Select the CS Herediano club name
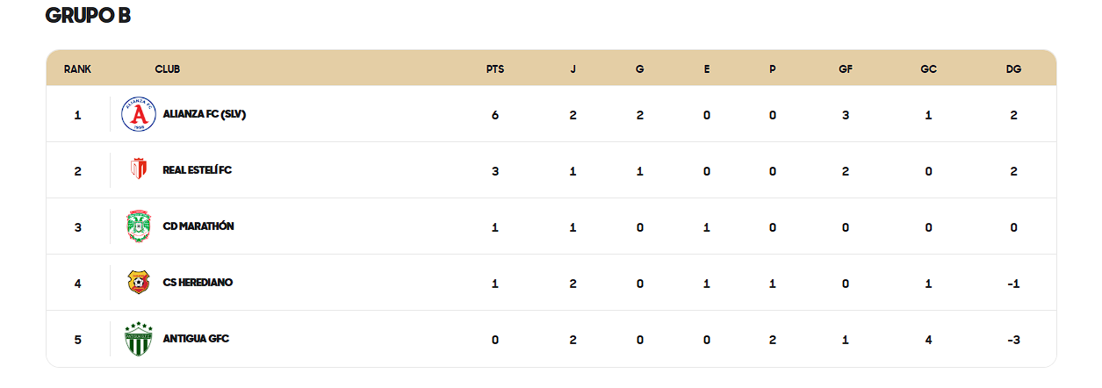This screenshot has width=1102, height=388. pos(198,283)
